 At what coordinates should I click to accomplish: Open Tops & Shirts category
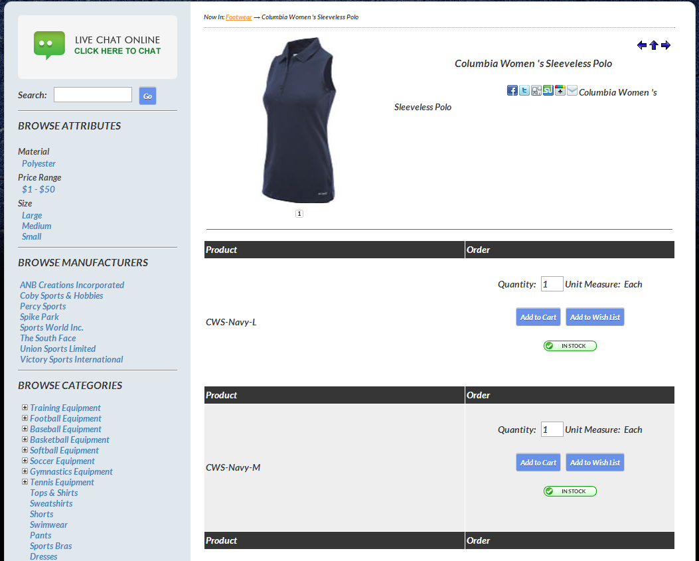pos(54,493)
